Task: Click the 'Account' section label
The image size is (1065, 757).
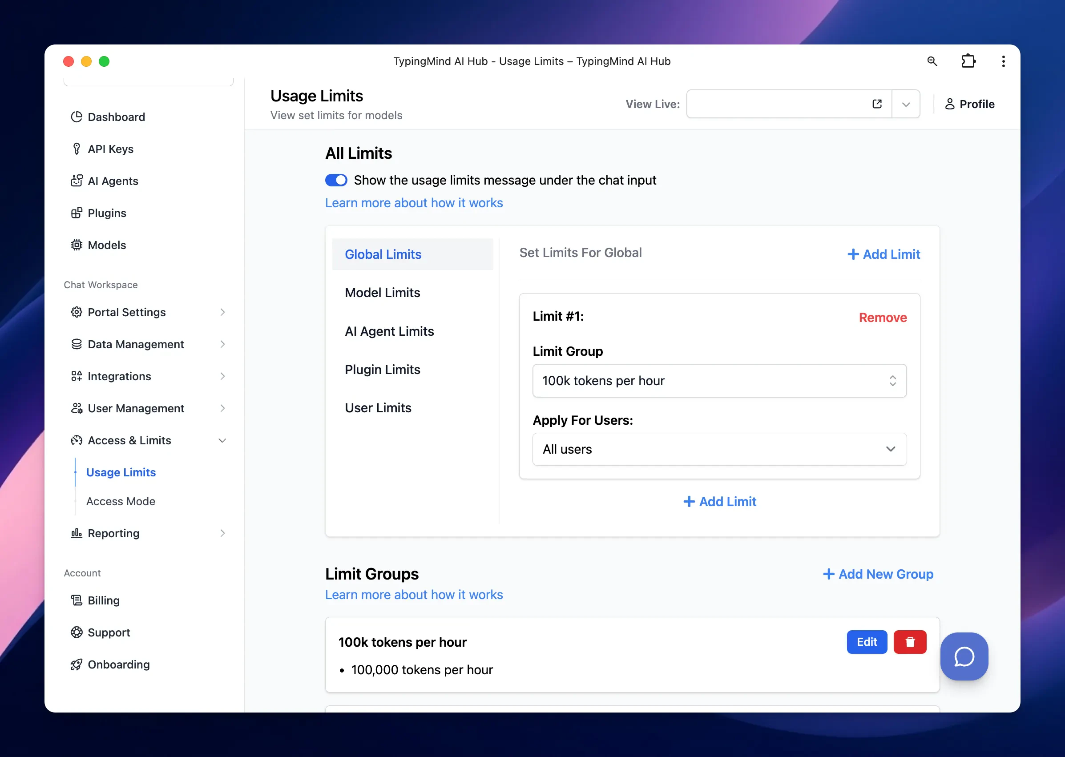Action: [82, 573]
